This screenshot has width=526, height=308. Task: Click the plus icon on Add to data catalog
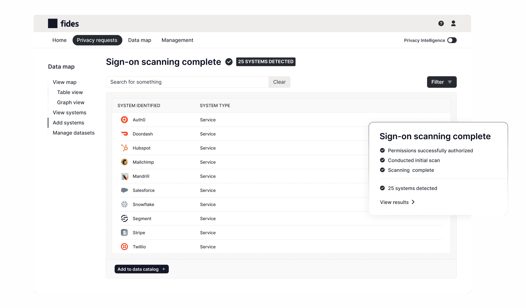tap(164, 269)
